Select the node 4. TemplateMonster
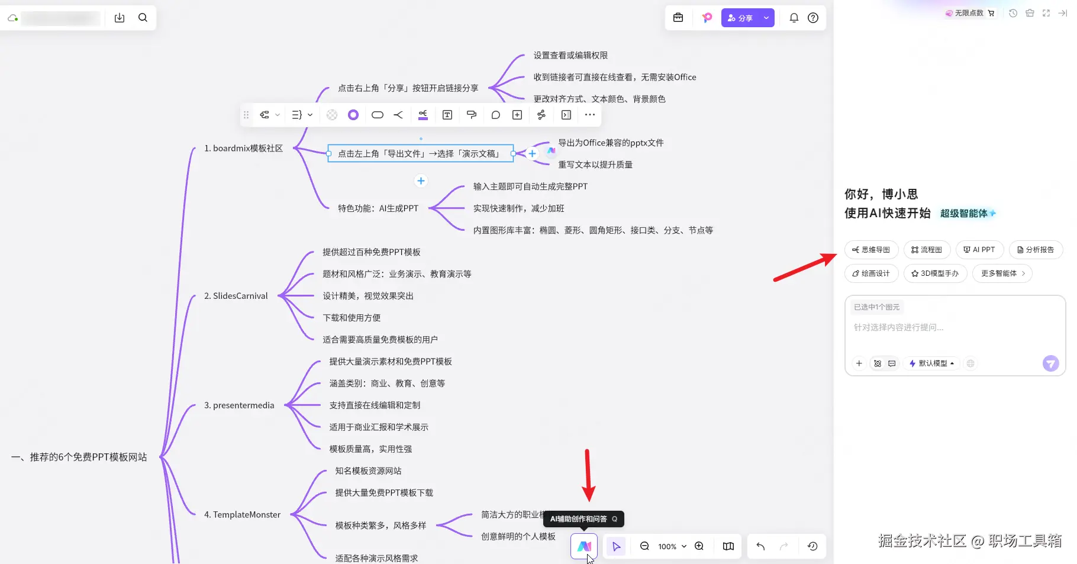The width and height of the screenshot is (1077, 564). tap(242, 515)
